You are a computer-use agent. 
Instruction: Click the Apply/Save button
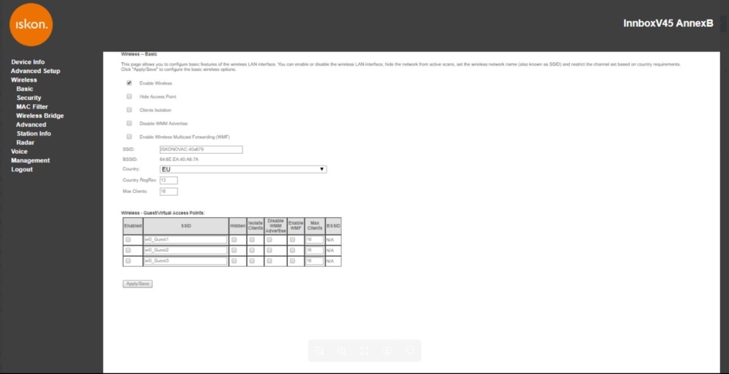[x=137, y=284]
